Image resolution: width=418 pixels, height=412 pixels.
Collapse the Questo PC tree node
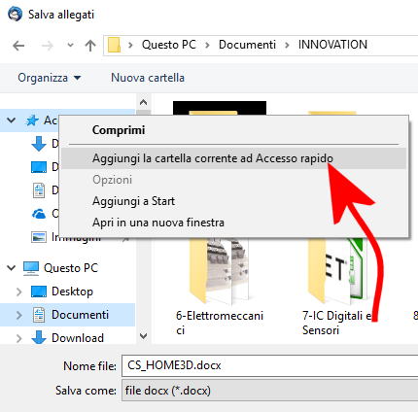pos(12,268)
